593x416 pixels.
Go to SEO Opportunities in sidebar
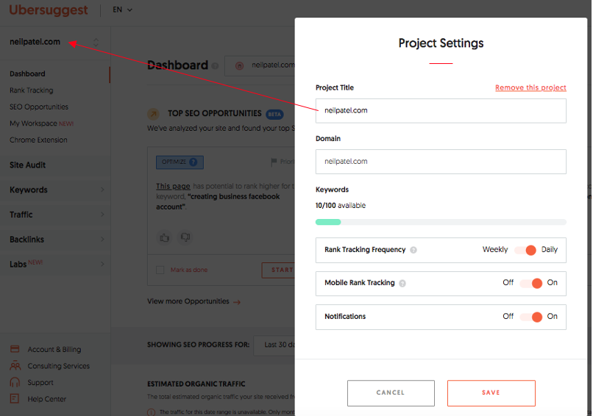[39, 107]
